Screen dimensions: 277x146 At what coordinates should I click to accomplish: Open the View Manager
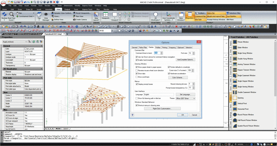coord(46,17)
